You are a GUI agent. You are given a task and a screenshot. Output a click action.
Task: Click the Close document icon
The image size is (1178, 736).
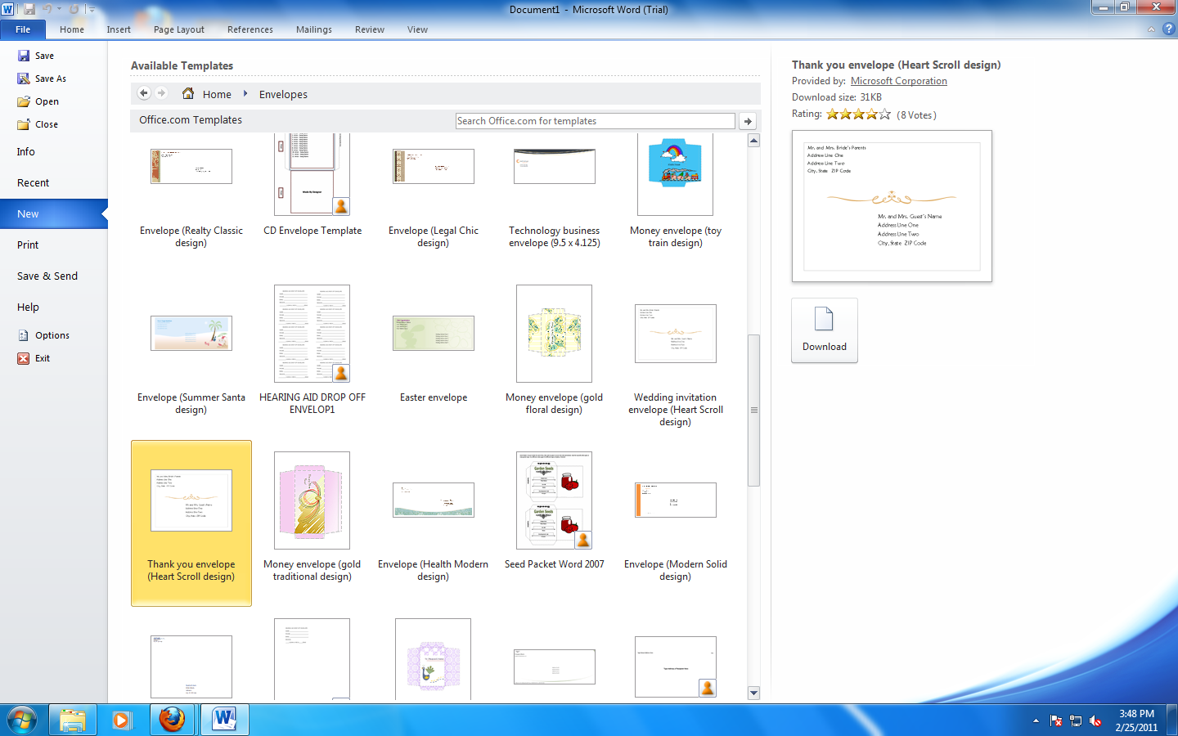pos(24,124)
